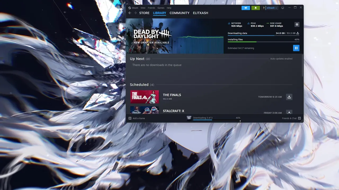Click THE FINALS title text
This screenshot has height=190, width=339.
tap(172, 95)
